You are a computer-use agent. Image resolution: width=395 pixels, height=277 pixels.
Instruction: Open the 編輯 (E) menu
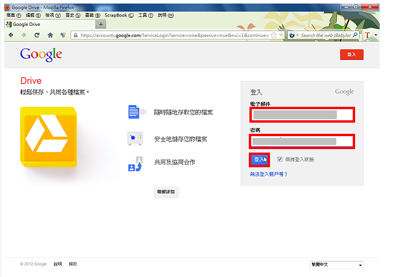point(33,15)
